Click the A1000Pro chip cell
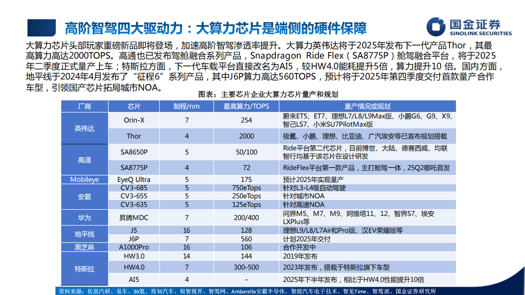 [134, 247]
